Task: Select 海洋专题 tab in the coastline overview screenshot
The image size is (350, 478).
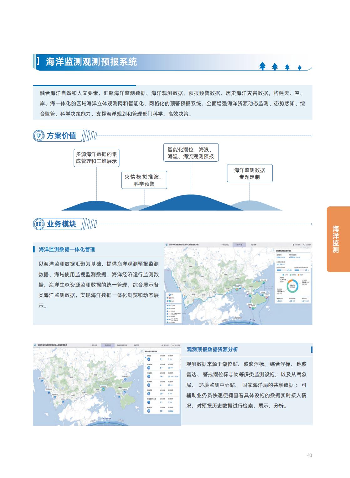Action: click(239, 245)
